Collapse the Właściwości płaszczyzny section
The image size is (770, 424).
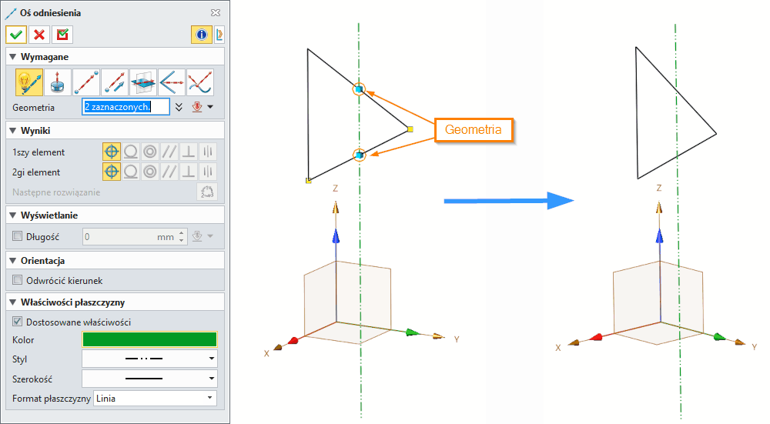coord(13,302)
